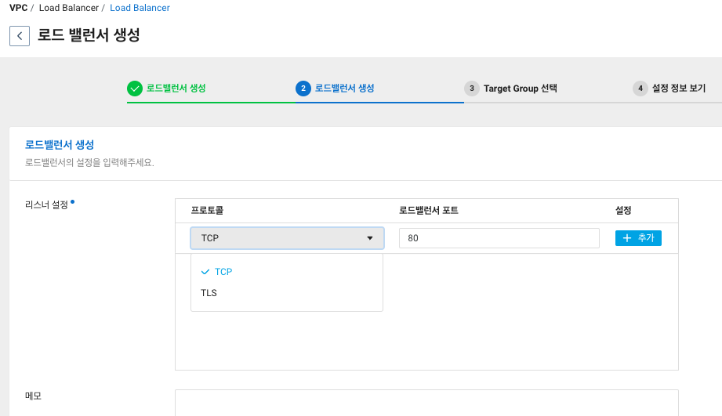Click the plus icon in 추가 button

click(x=626, y=238)
